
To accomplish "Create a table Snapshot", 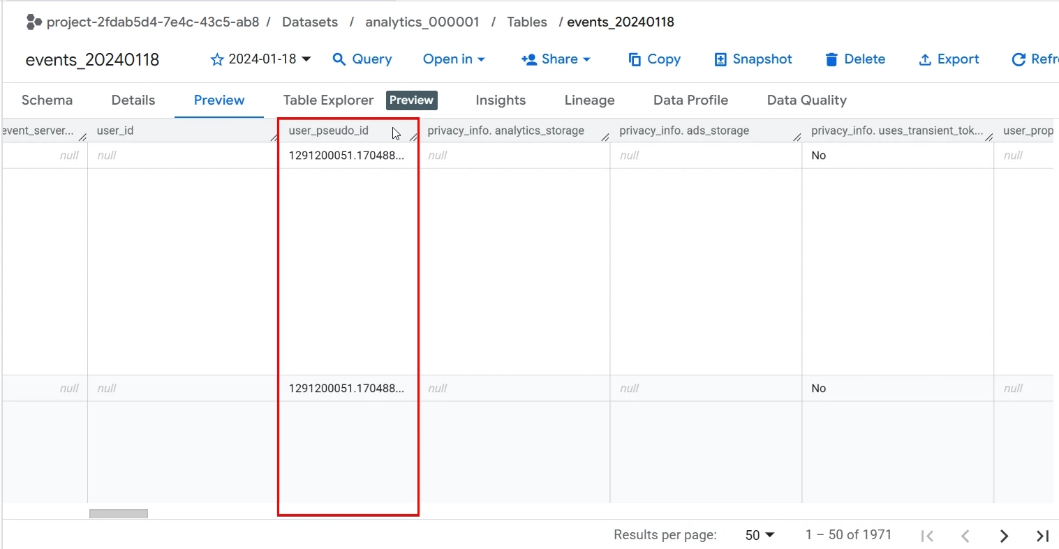I will (x=753, y=59).
